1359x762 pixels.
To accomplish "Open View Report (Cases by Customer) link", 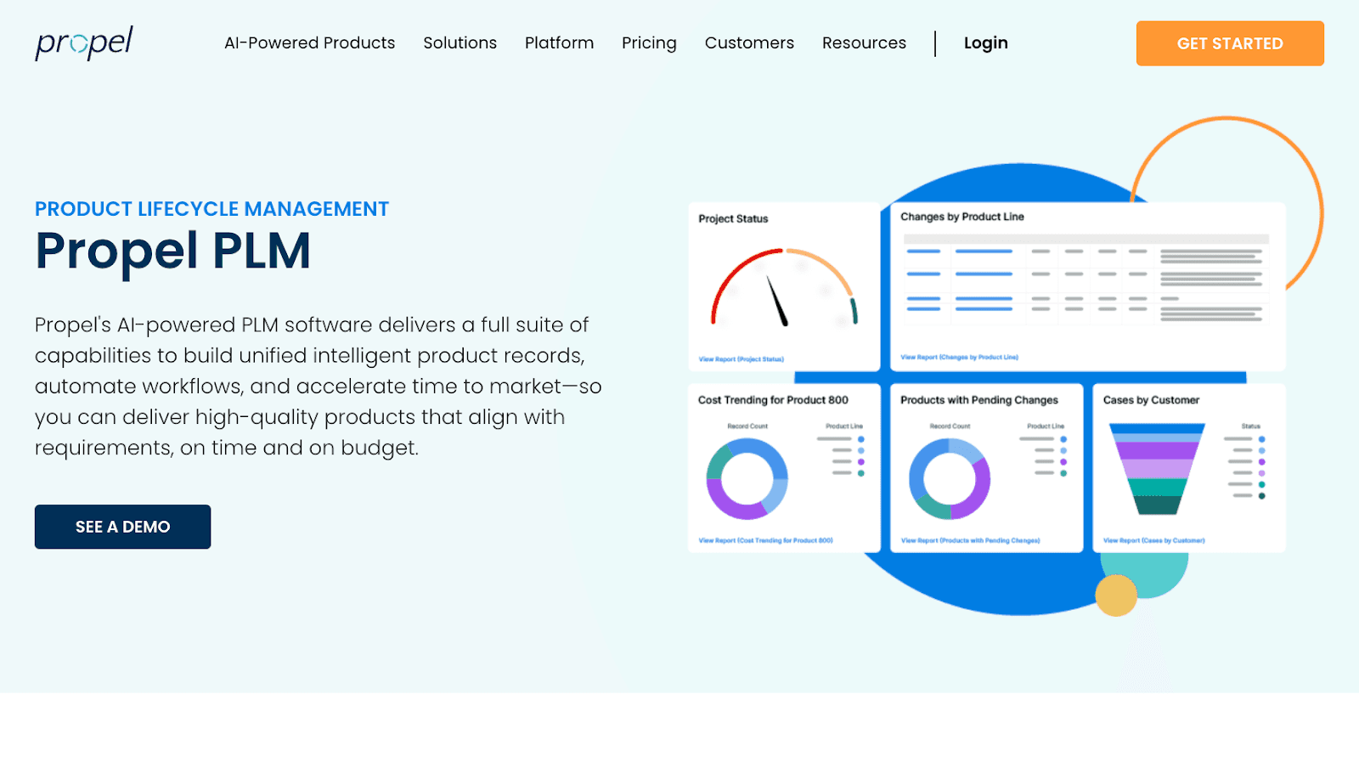I will tap(1153, 540).
